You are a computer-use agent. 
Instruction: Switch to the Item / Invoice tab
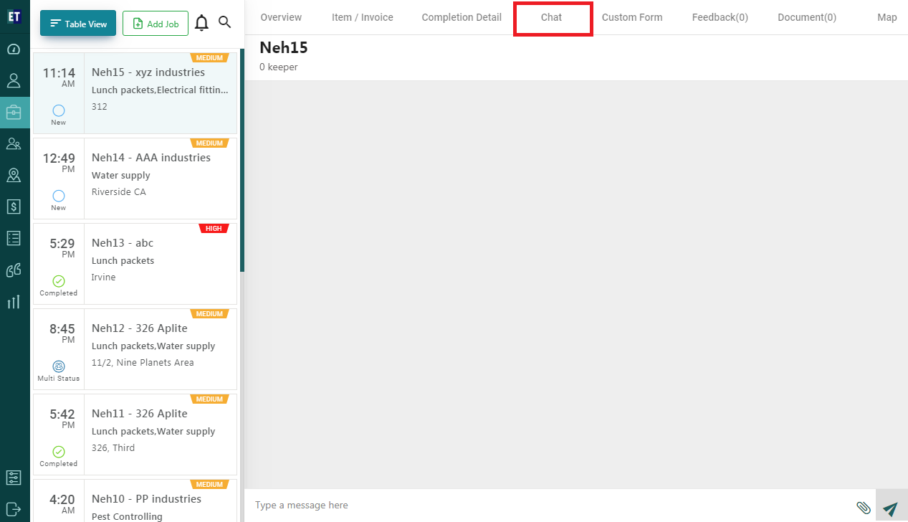[x=363, y=17]
